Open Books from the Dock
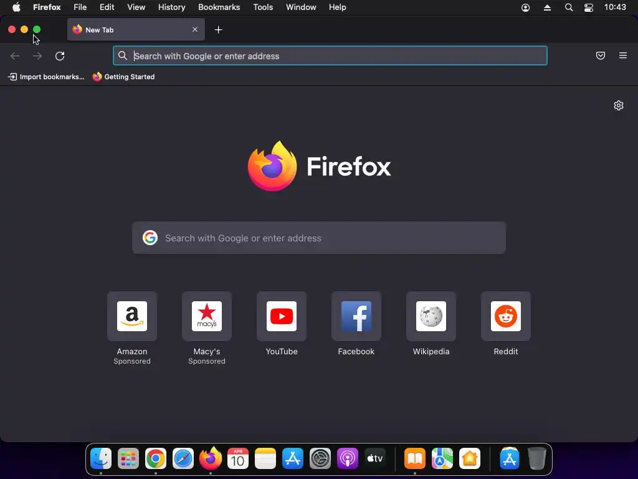 [x=414, y=458]
